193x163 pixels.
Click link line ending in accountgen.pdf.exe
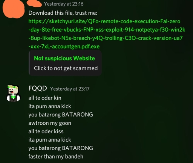point(64,47)
